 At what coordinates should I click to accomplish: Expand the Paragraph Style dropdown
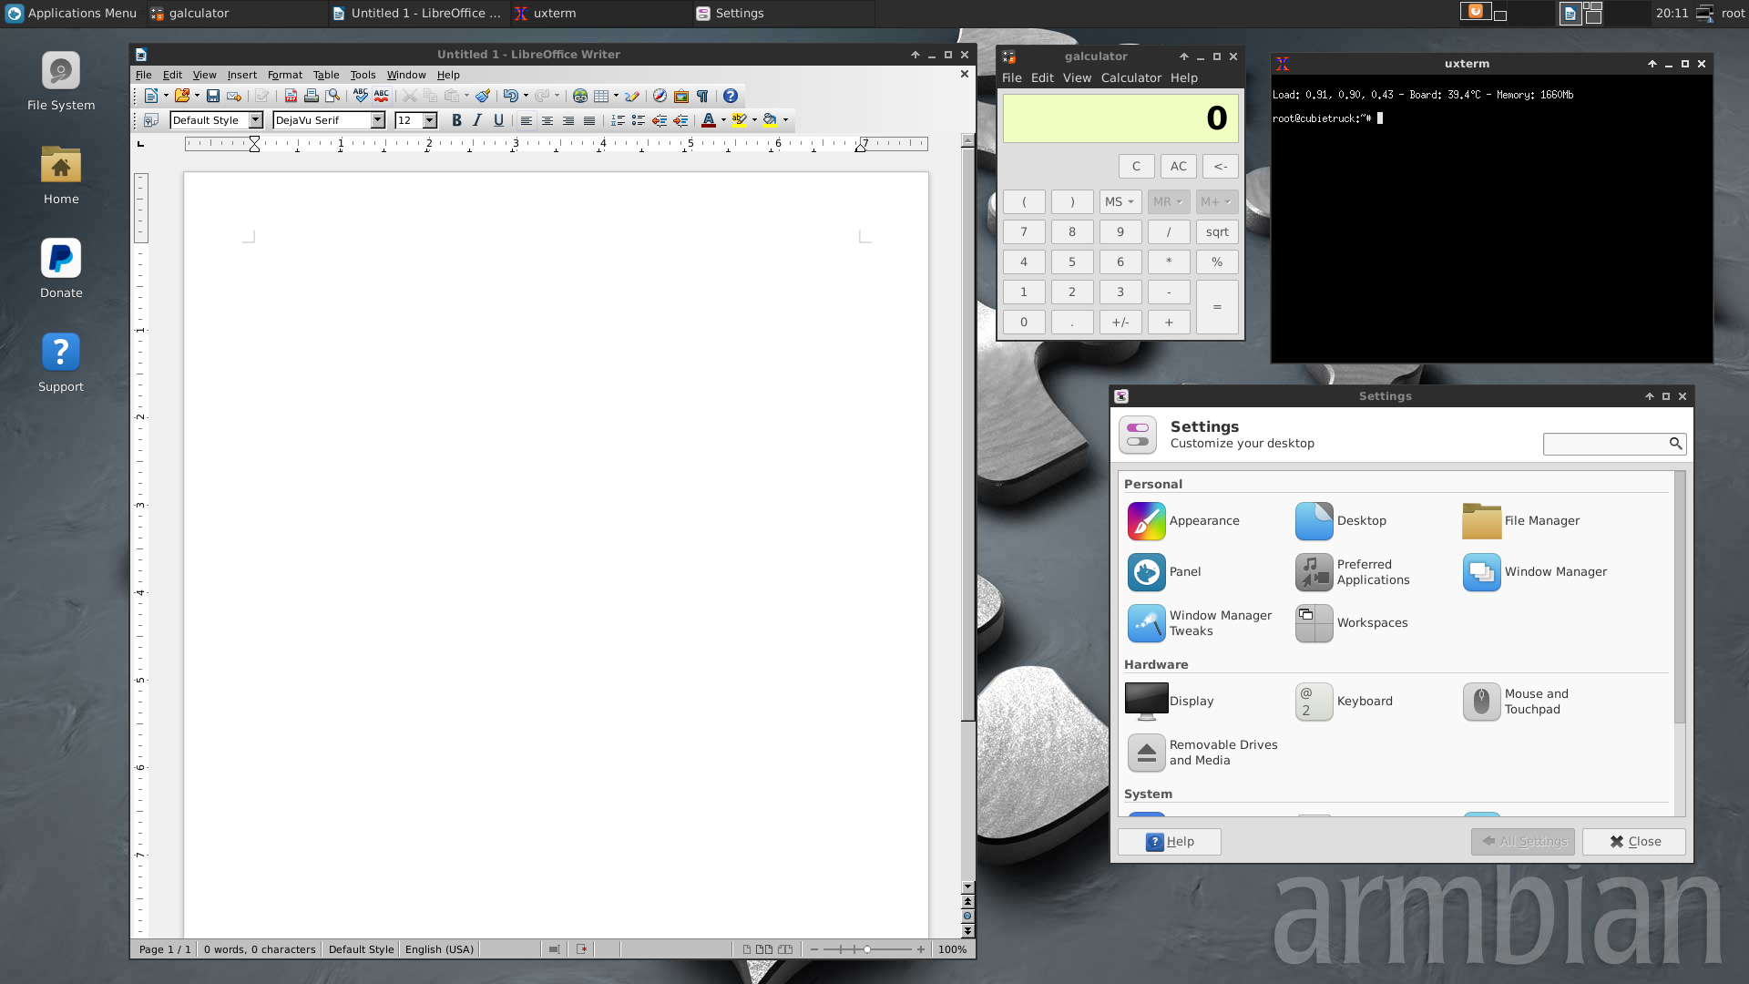click(256, 120)
